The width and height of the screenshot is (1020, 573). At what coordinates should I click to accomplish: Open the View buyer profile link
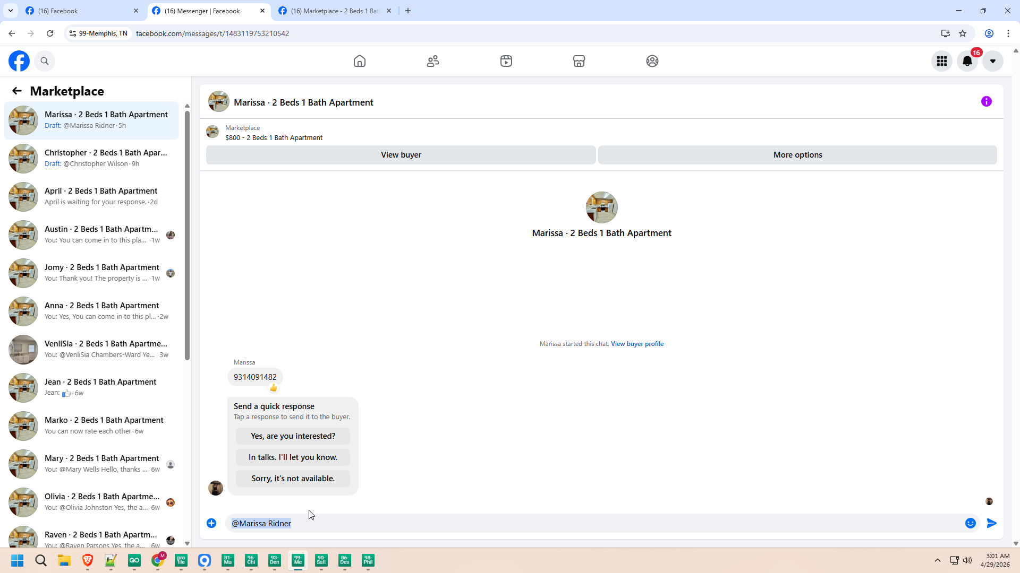click(637, 344)
